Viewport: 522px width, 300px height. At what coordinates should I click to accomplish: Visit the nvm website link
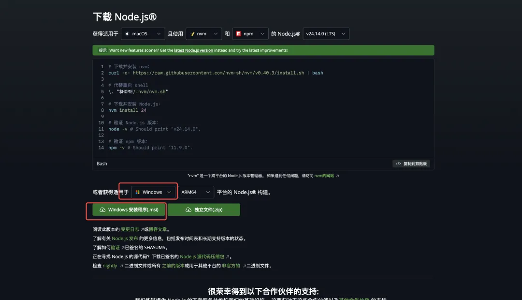point(324,176)
